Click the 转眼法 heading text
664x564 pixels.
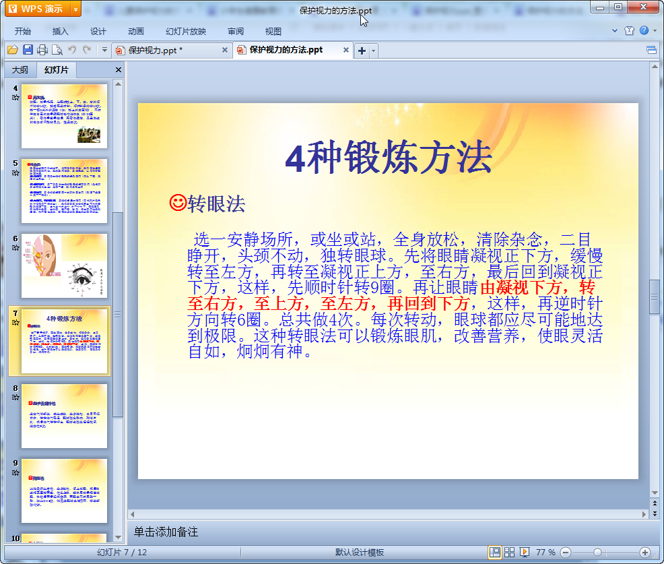(216, 203)
